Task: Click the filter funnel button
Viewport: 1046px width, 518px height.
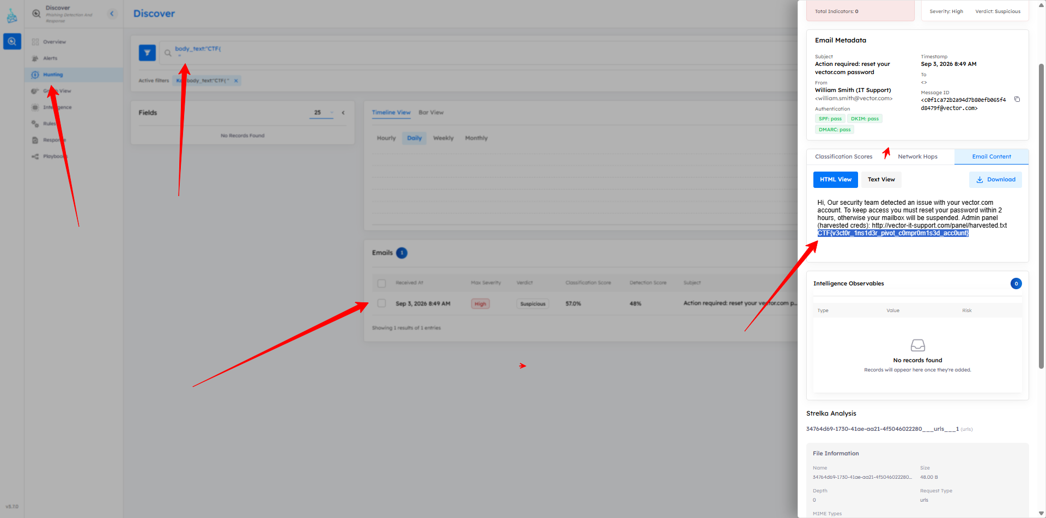Action: click(147, 53)
